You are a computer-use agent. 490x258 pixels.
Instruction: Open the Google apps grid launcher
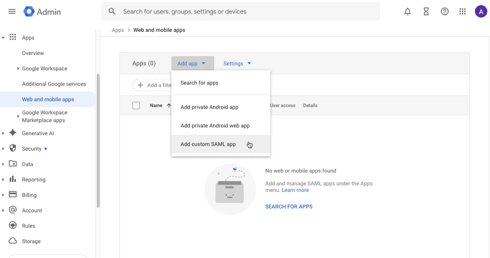point(463,12)
